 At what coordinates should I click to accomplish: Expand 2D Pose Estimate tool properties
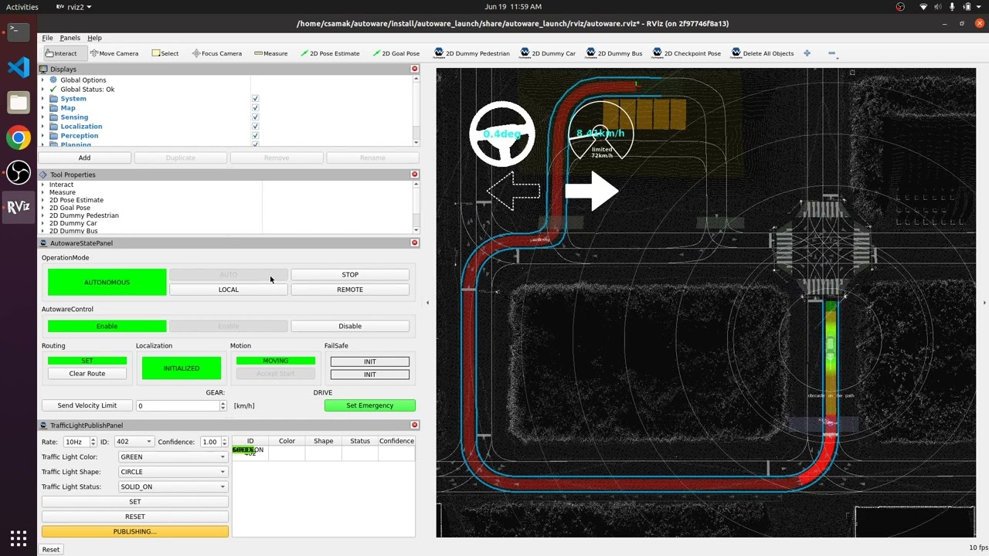(x=43, y=200)
